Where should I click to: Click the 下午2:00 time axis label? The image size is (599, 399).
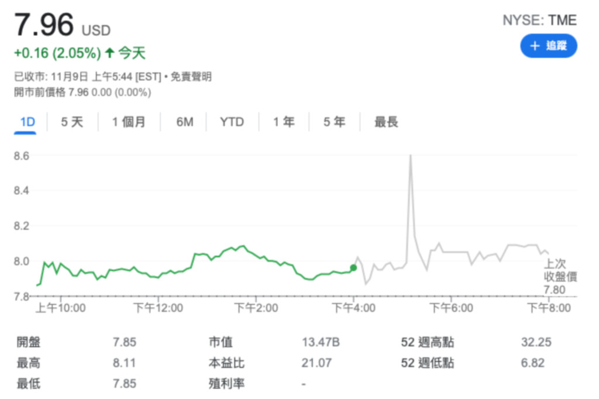click(x=256, y=308)
